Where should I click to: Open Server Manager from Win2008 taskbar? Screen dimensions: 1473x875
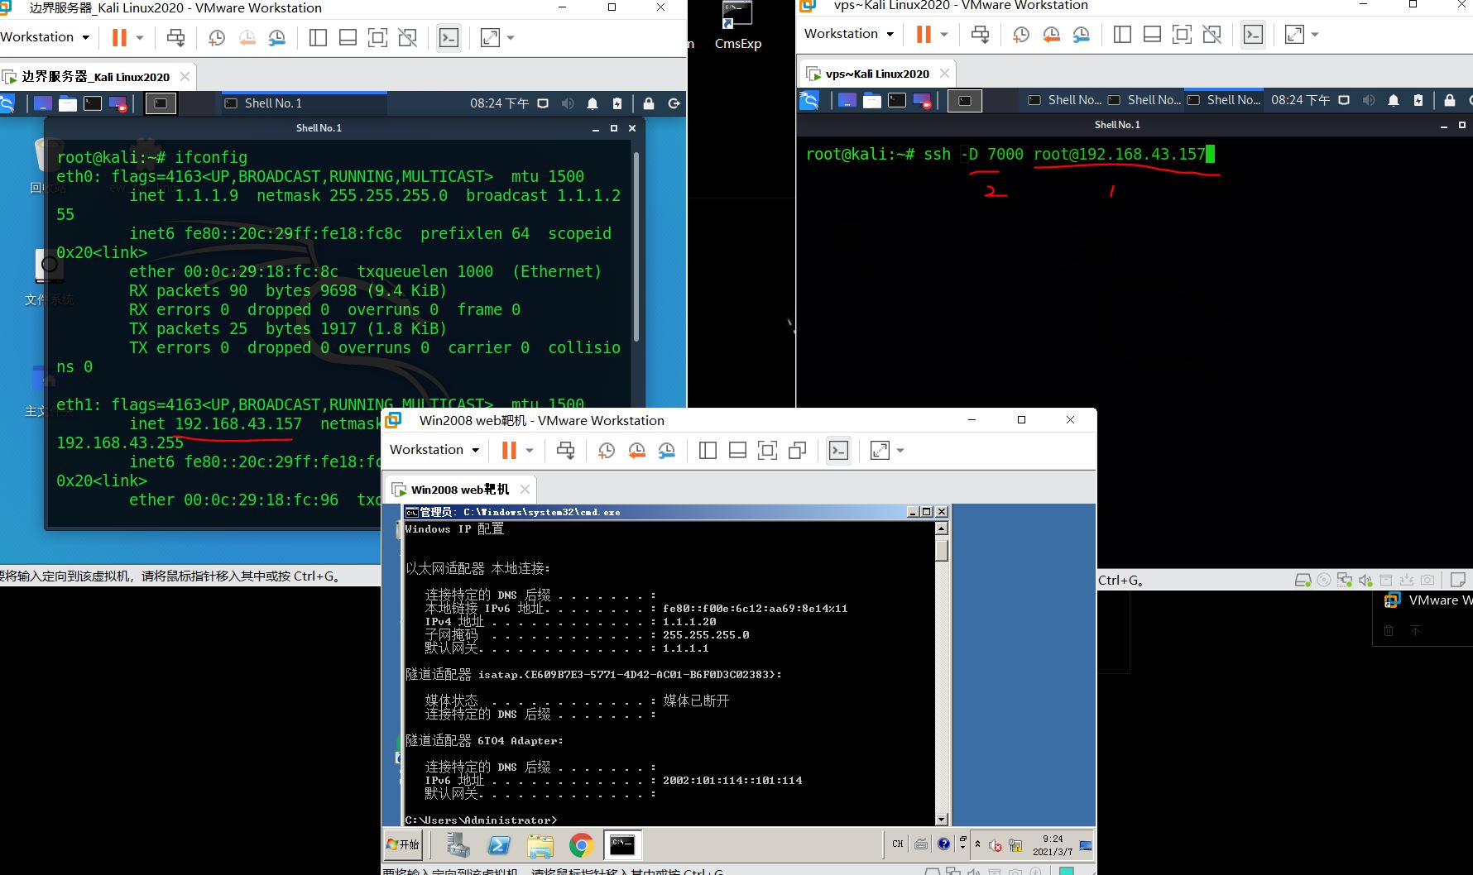coord(458,844)
